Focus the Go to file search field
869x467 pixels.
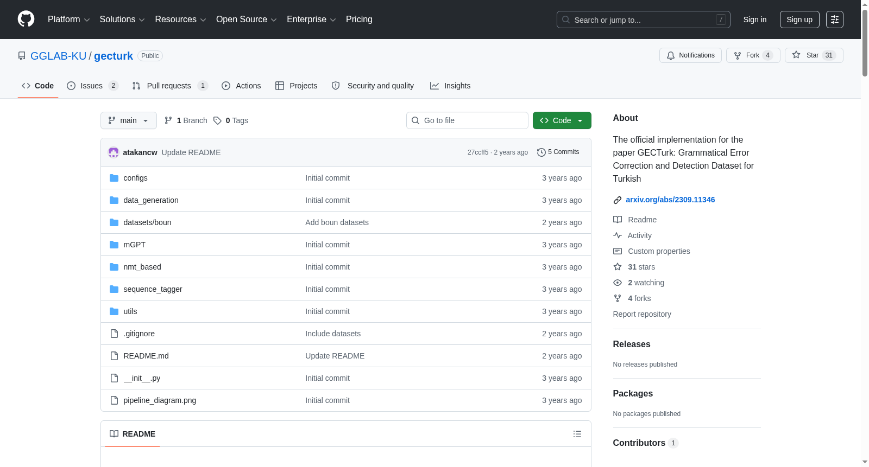467,120
